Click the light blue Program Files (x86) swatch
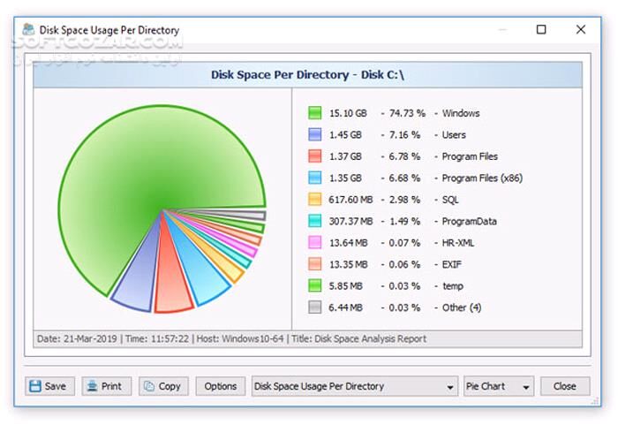The height and width of the screenshot is (425, 618). (x=315, y=178)
